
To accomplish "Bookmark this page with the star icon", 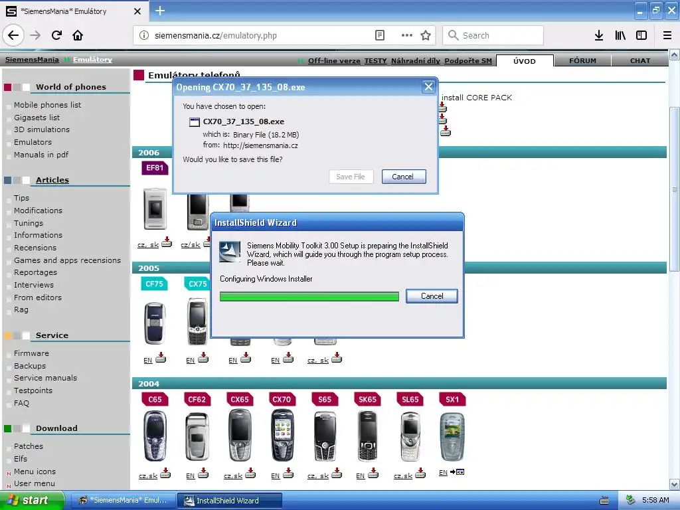I will 426,36.
